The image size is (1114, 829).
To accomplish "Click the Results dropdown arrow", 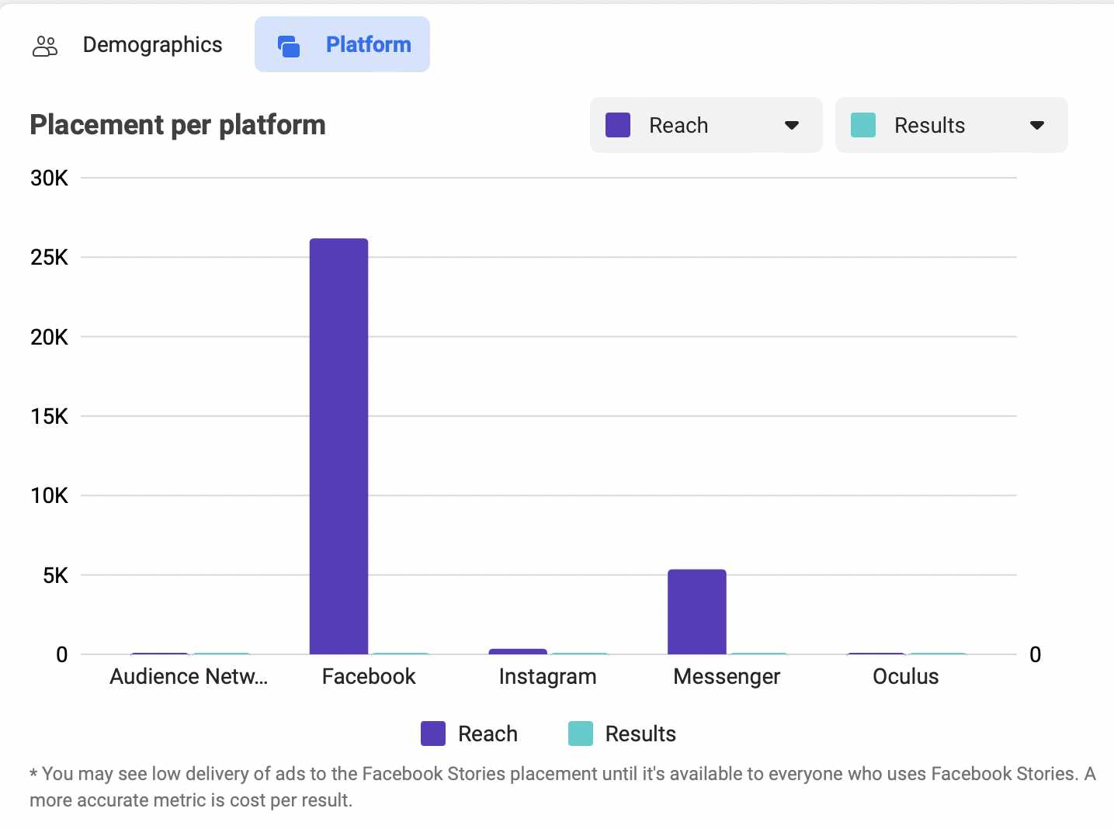I will pyautogui.click(x=1036, y=125).
